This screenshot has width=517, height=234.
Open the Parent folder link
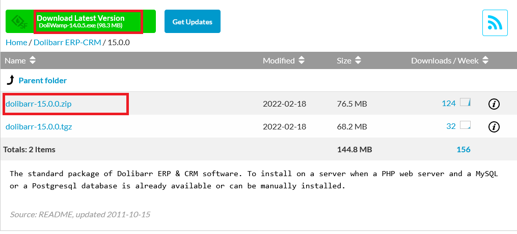43,81
